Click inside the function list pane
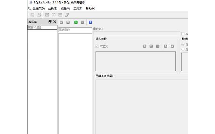 tap(75, 84)
